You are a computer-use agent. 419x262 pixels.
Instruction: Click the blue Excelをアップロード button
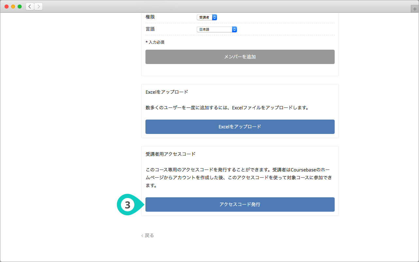[x=240, y=127]
